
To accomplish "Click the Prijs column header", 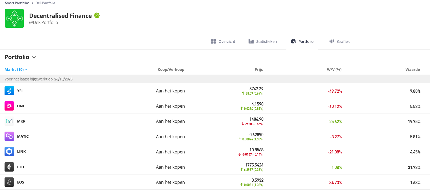I will (x=259, y=70).
